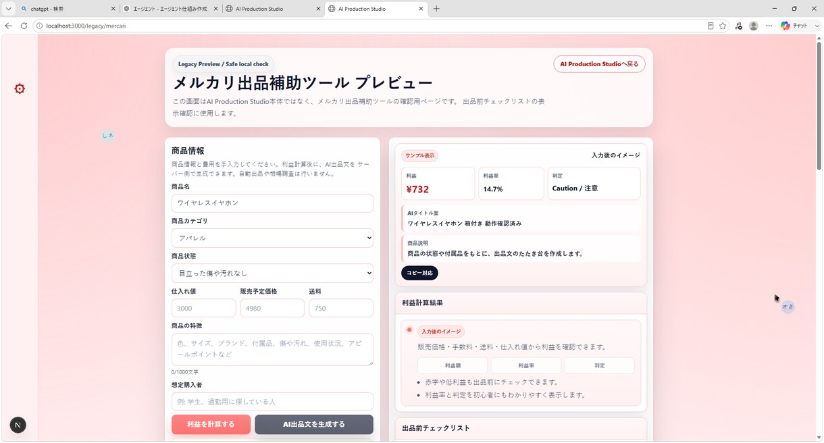Close the エージェント仕組み作成 tab
Screen dimensions: 824x443
click(215, 9)
